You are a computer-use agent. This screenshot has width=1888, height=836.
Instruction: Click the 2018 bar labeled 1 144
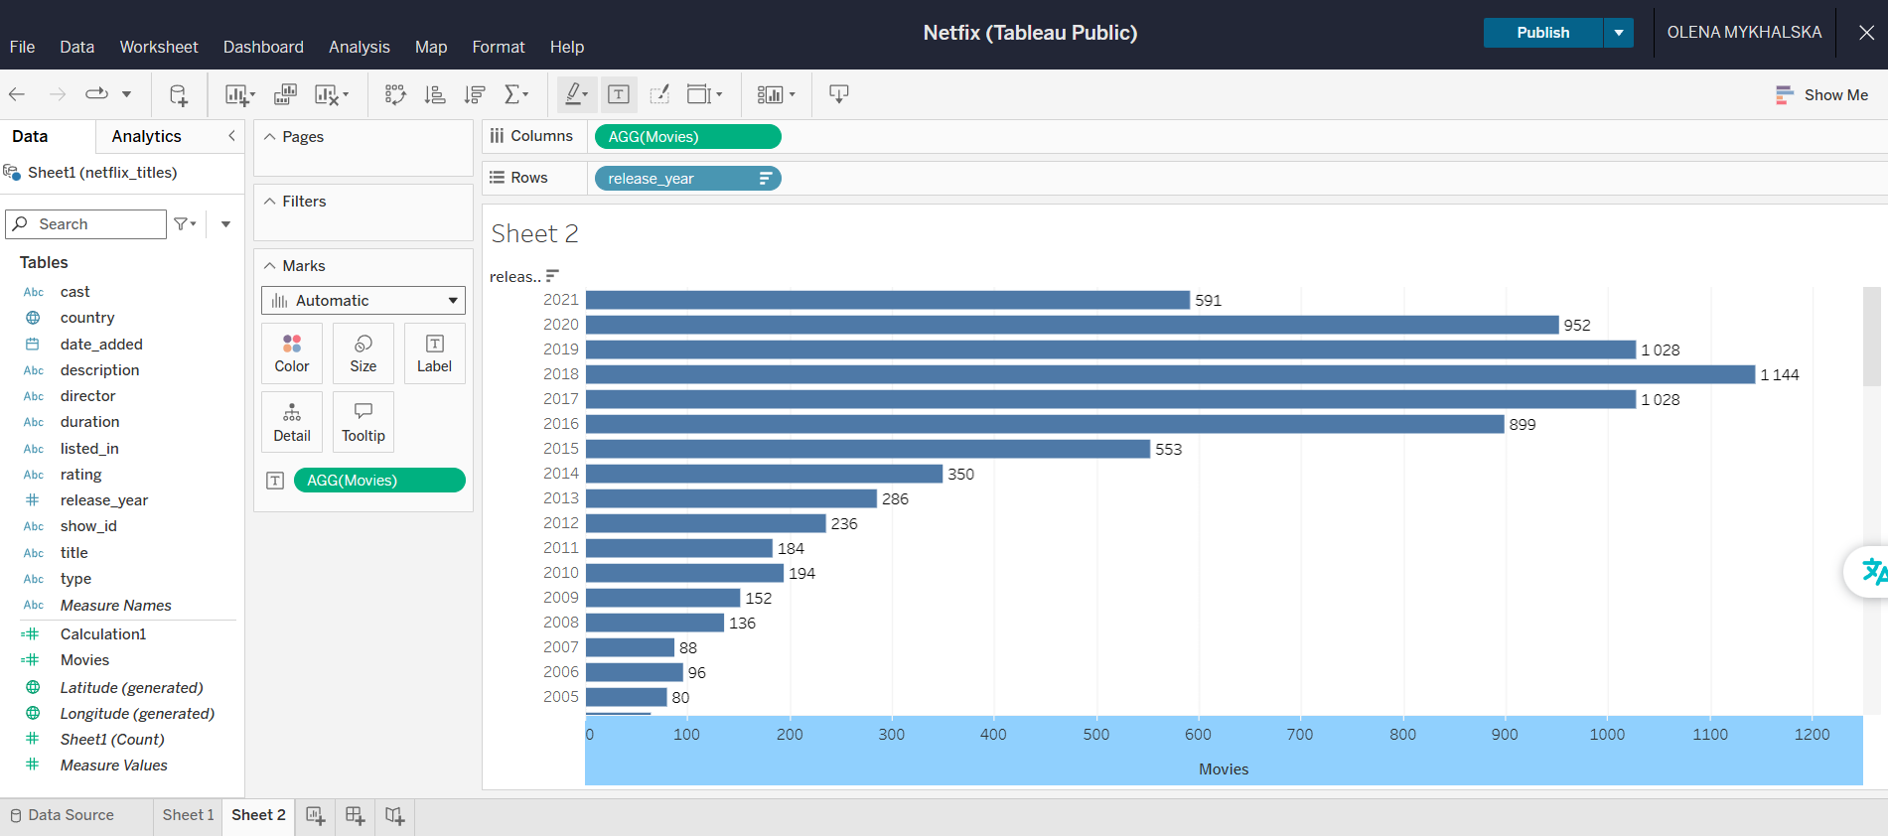1170,374
